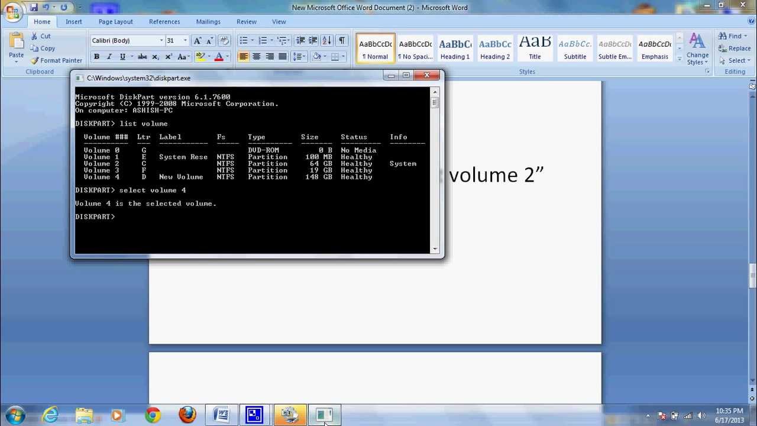This screenshot has height=426, width=757.
Task: Open the Windows Start menu
Action: 15,415
